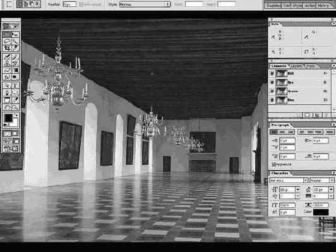Toggle visibility eye of RGB channel
The width and height of the screenshot is (336, 252).
pyautogui.click(x=272, y=73)
